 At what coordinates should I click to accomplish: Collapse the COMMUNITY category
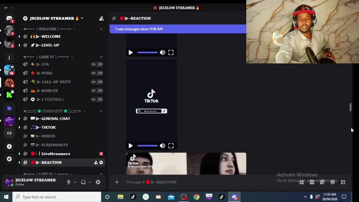[x=54, y=111]
